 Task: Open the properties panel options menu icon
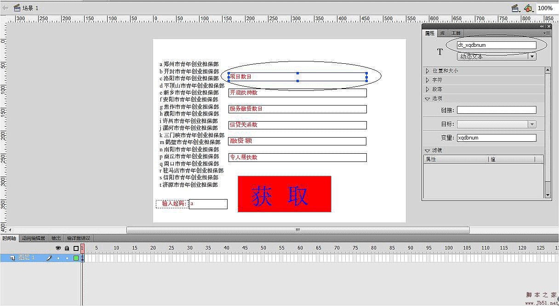pos(547,33)
